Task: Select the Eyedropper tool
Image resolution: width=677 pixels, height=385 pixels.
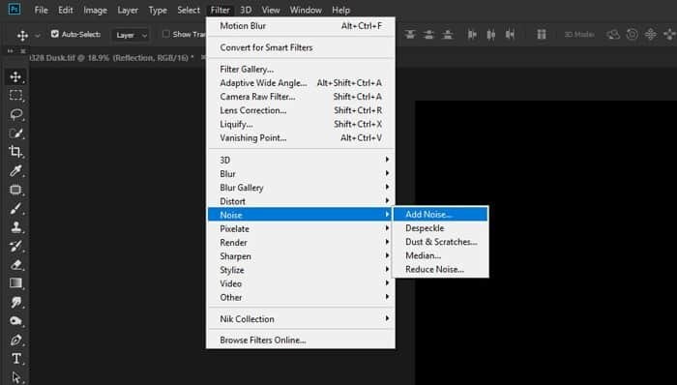Action: pos(15,171)
